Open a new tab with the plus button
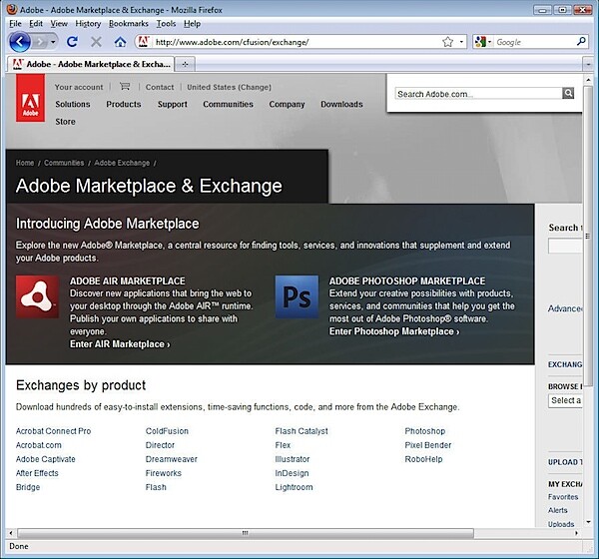Viewport: 599px width, 559px height. pos(186,64)
